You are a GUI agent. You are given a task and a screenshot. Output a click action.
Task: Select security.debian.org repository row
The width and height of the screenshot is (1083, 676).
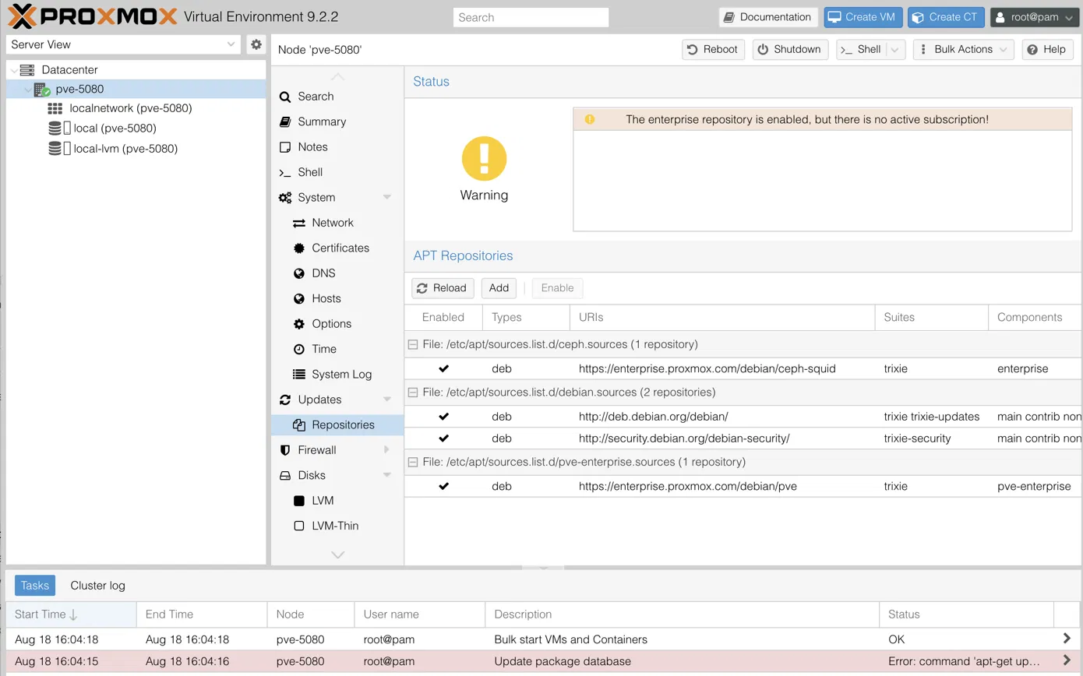click(743, 438)
